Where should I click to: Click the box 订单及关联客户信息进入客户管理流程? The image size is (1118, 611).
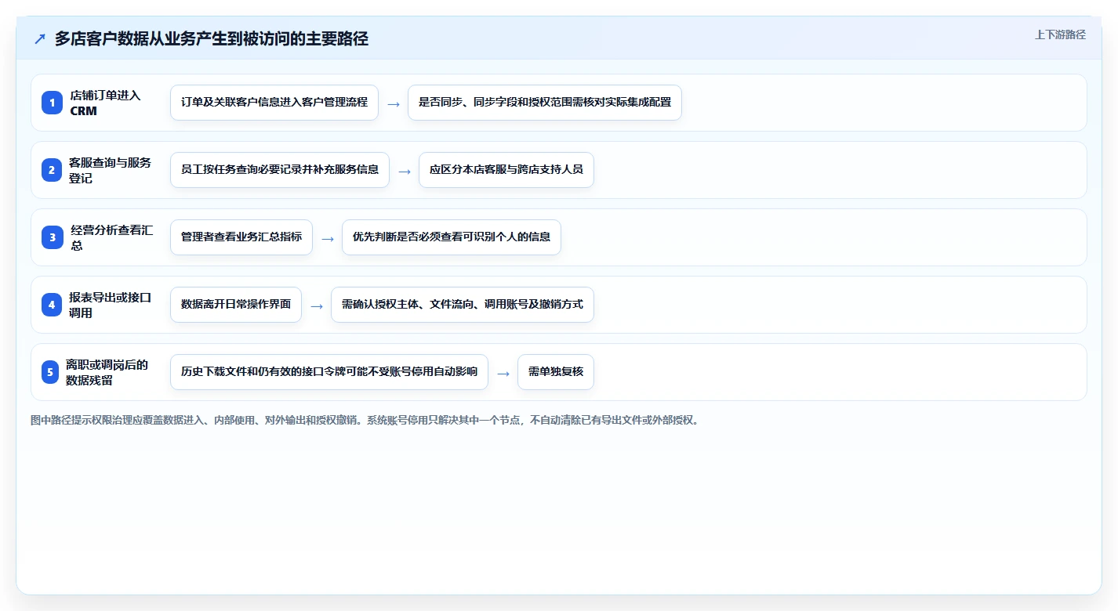[x=274, y=103]
